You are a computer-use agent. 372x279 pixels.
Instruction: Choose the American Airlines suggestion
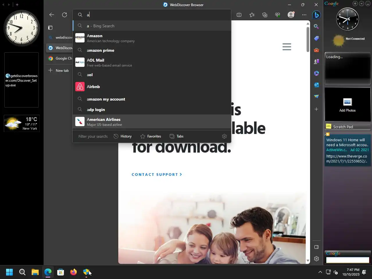pos(152,122)
